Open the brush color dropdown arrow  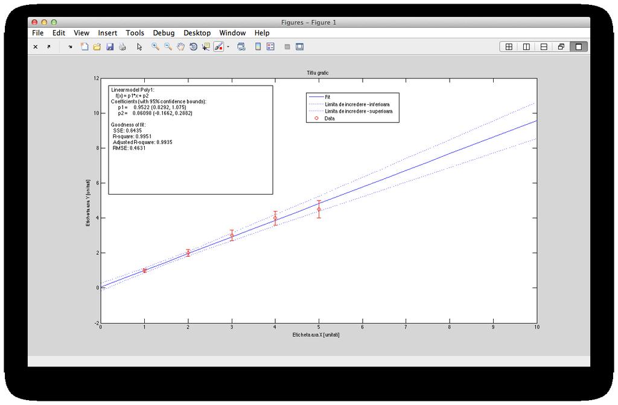[228, 47]
